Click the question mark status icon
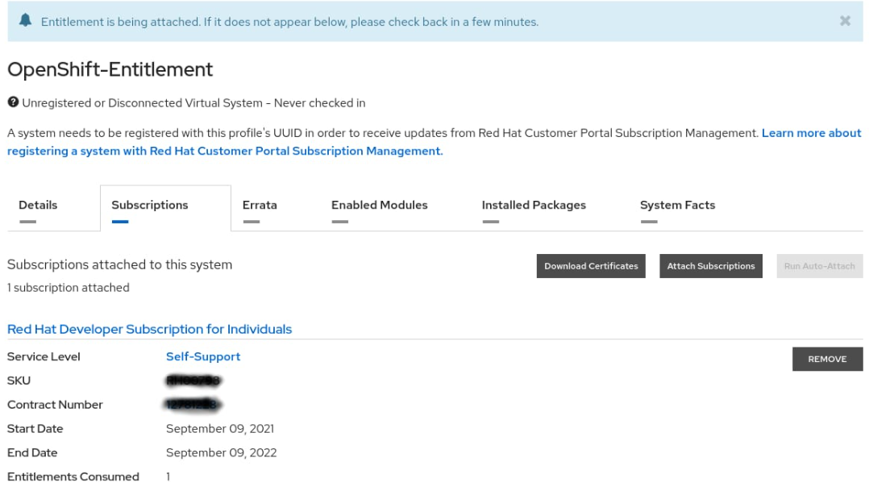This screenshot has height=491, width=869. coord(13,103)
